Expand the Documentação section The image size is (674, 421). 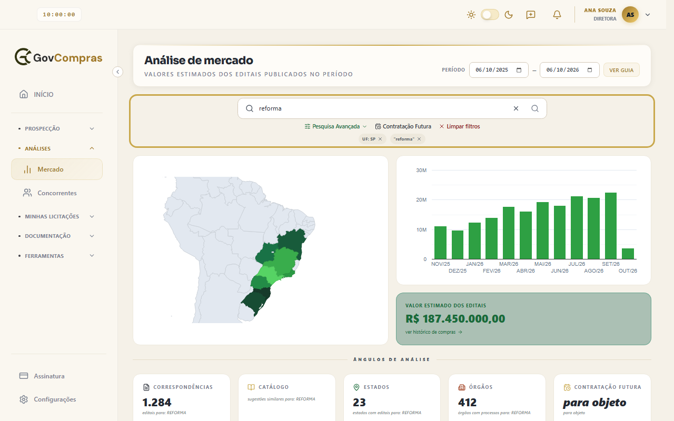tap(57, 236)
